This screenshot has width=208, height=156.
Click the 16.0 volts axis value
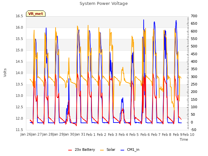point(19,27)
